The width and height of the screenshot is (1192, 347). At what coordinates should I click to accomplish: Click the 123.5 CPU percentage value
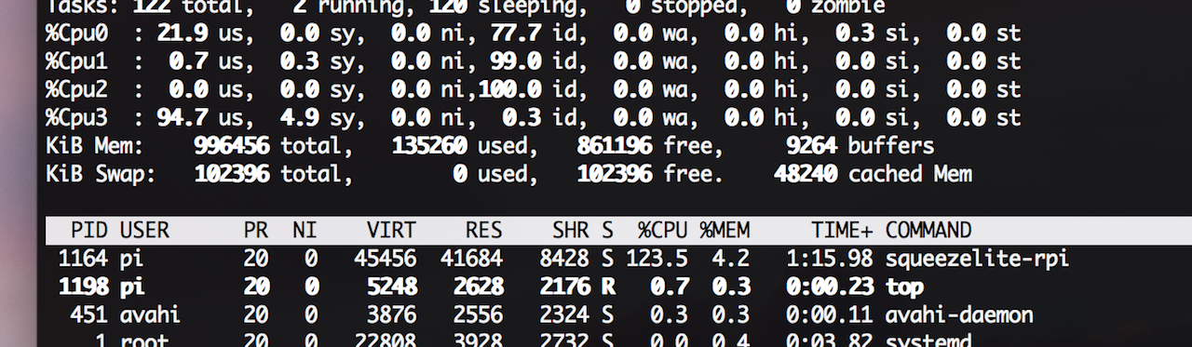click(x=657, y=259)
